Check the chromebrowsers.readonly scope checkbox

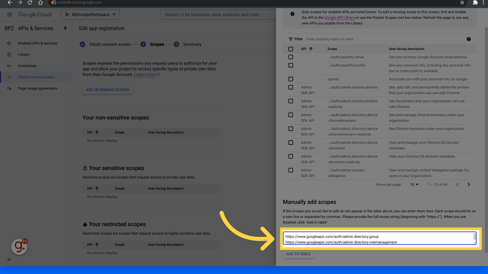pos(291,129)
